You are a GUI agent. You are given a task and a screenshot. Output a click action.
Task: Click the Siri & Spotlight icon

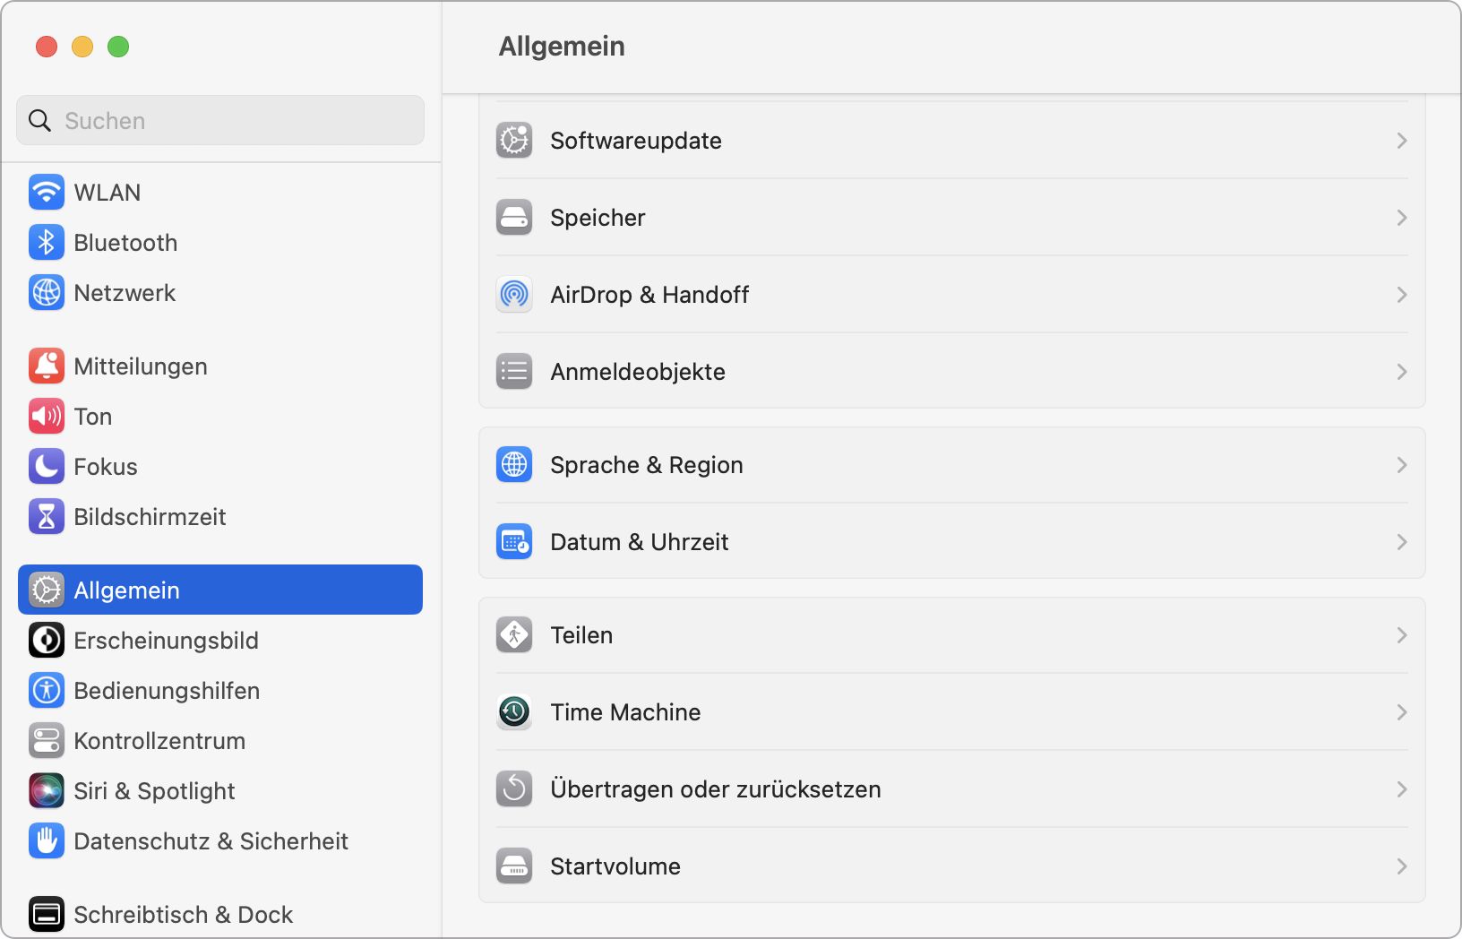(46, 791)
